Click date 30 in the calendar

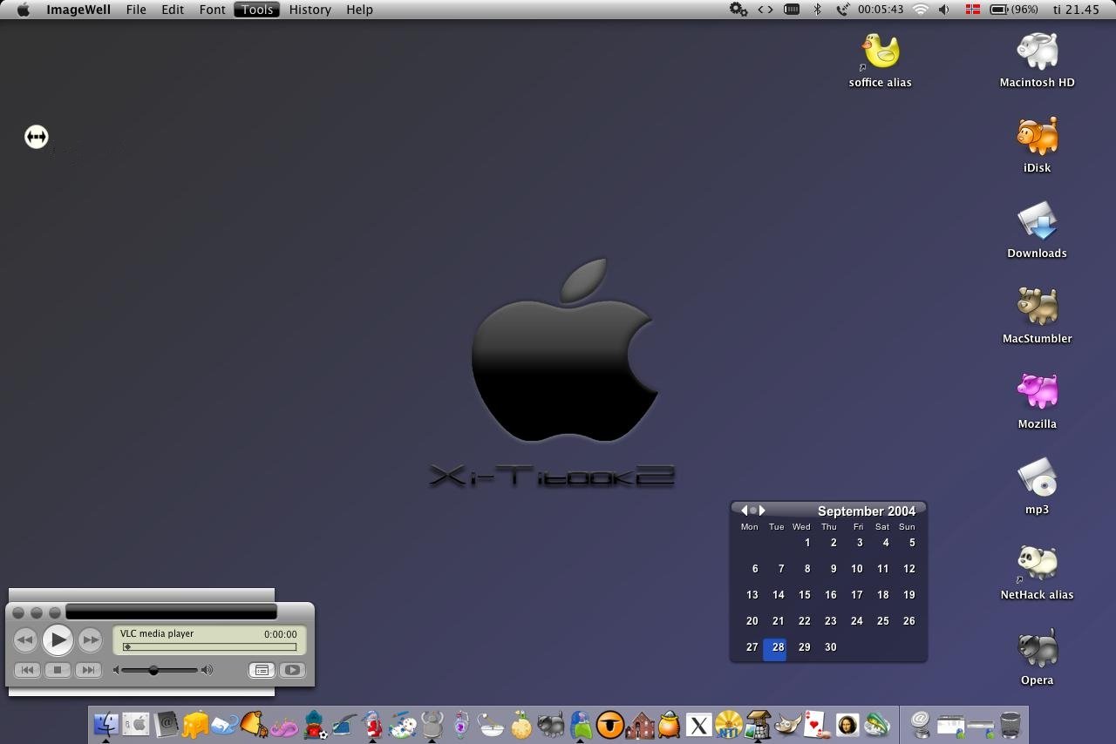click(830, 647)
